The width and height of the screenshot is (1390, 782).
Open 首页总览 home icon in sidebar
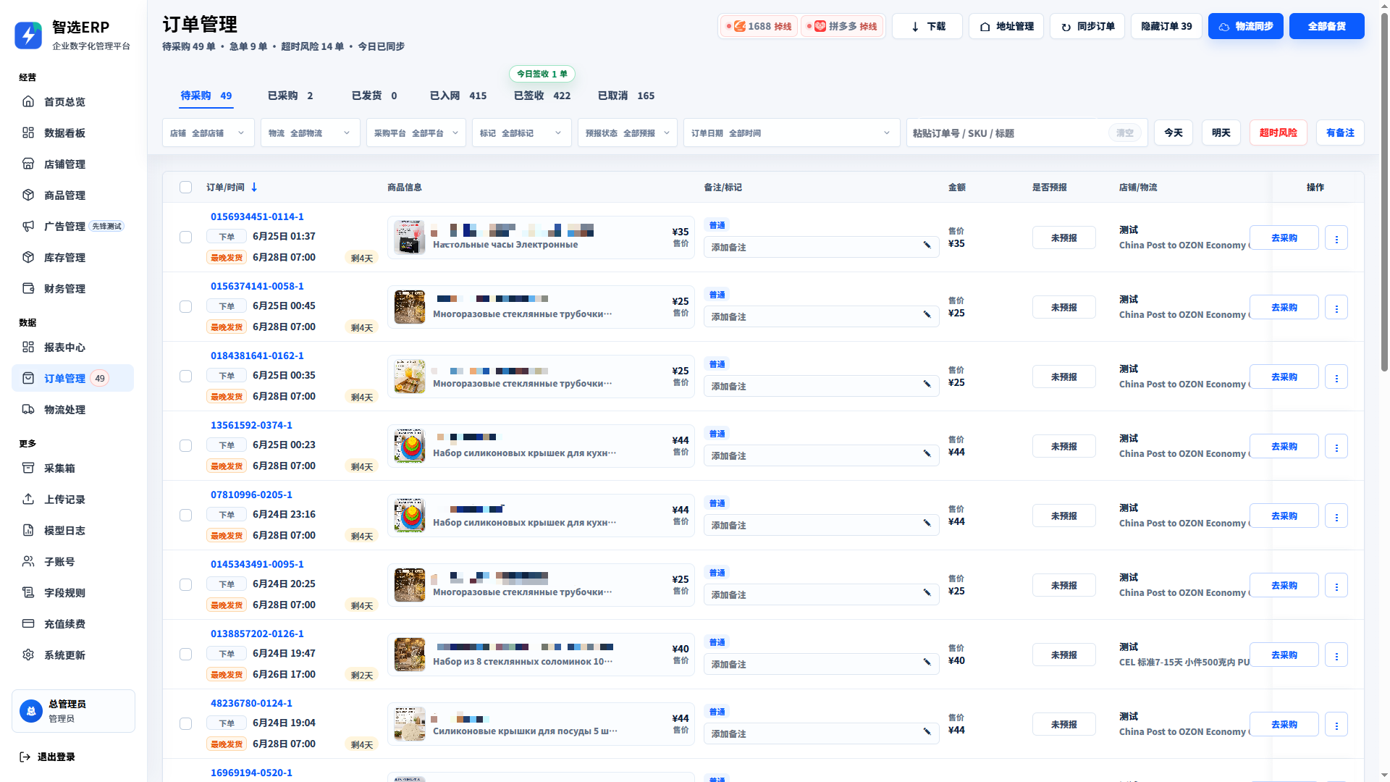coord(28,101)
